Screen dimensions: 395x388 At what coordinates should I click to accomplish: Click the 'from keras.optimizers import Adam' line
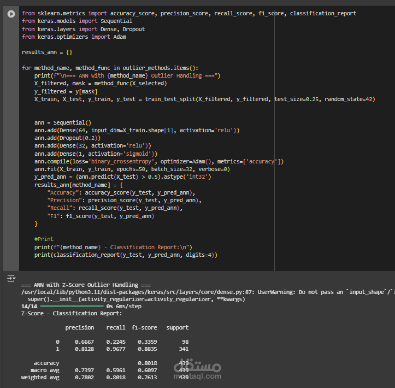(74, 37)
